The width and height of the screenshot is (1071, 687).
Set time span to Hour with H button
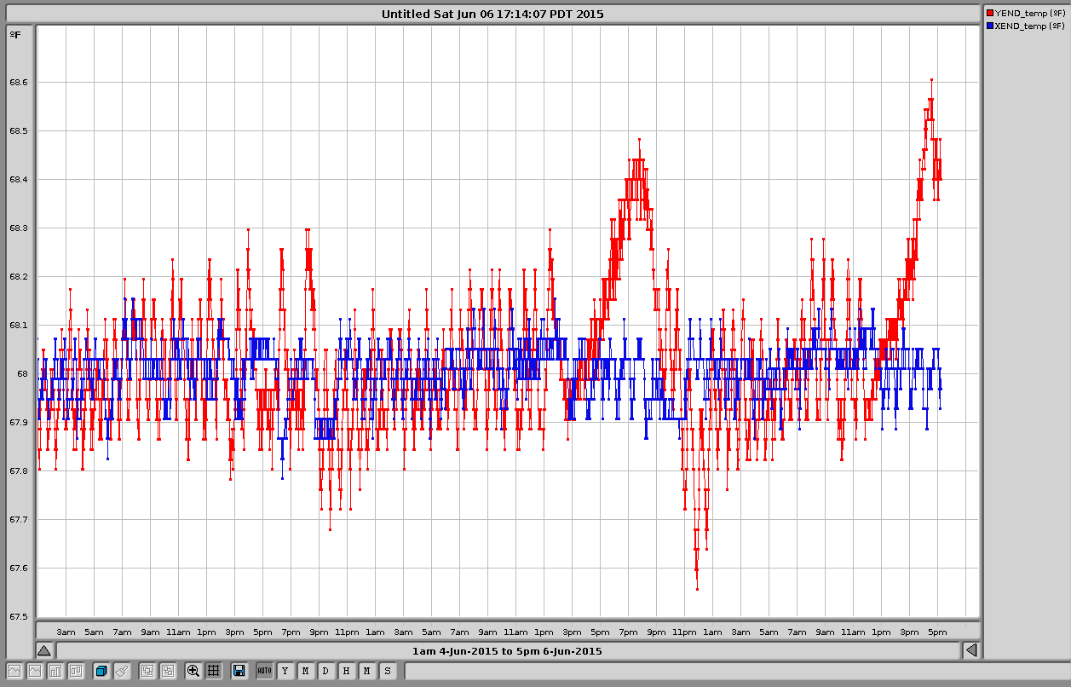[x=347, y=671]
